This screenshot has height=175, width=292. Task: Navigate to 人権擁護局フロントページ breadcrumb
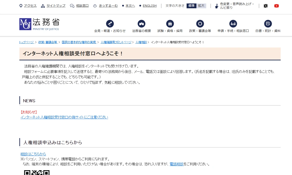[116, 42]
